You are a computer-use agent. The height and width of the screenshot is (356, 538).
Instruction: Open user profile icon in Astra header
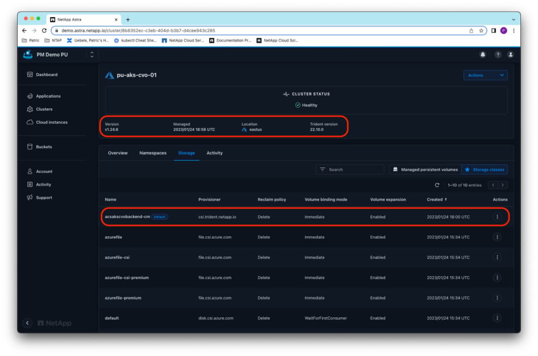[x=511, y=55]
